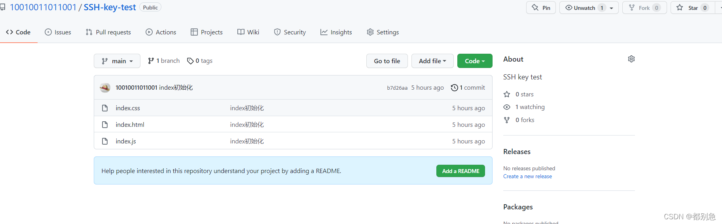The height and width of the screenshot is (224, 722).
Task: Click the eye icon beside watching
Action: click(x=507, y=107)
